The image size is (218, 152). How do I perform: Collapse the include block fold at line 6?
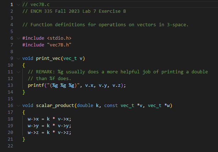18,38
